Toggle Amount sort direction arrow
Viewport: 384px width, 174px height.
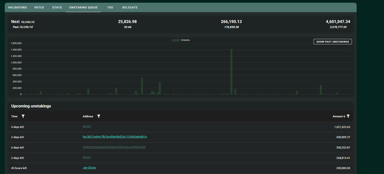(x=344, y=116)
